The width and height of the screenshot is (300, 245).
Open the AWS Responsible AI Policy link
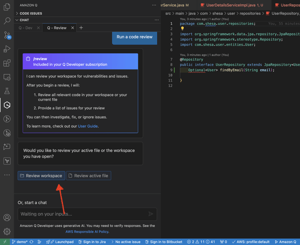[x=87, y=231]
